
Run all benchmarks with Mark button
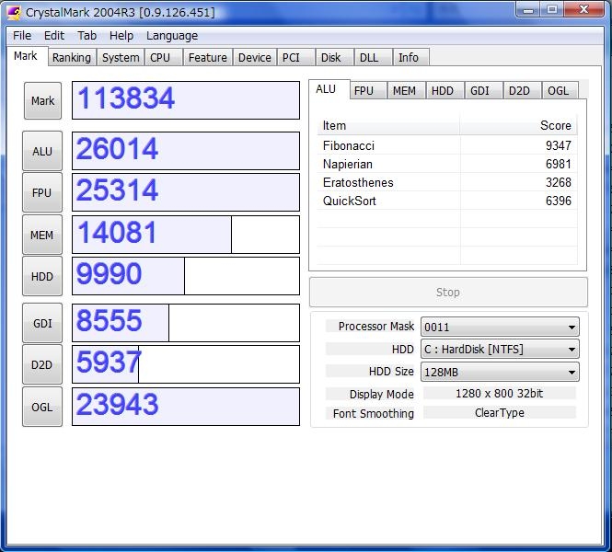tap(42, 101)
